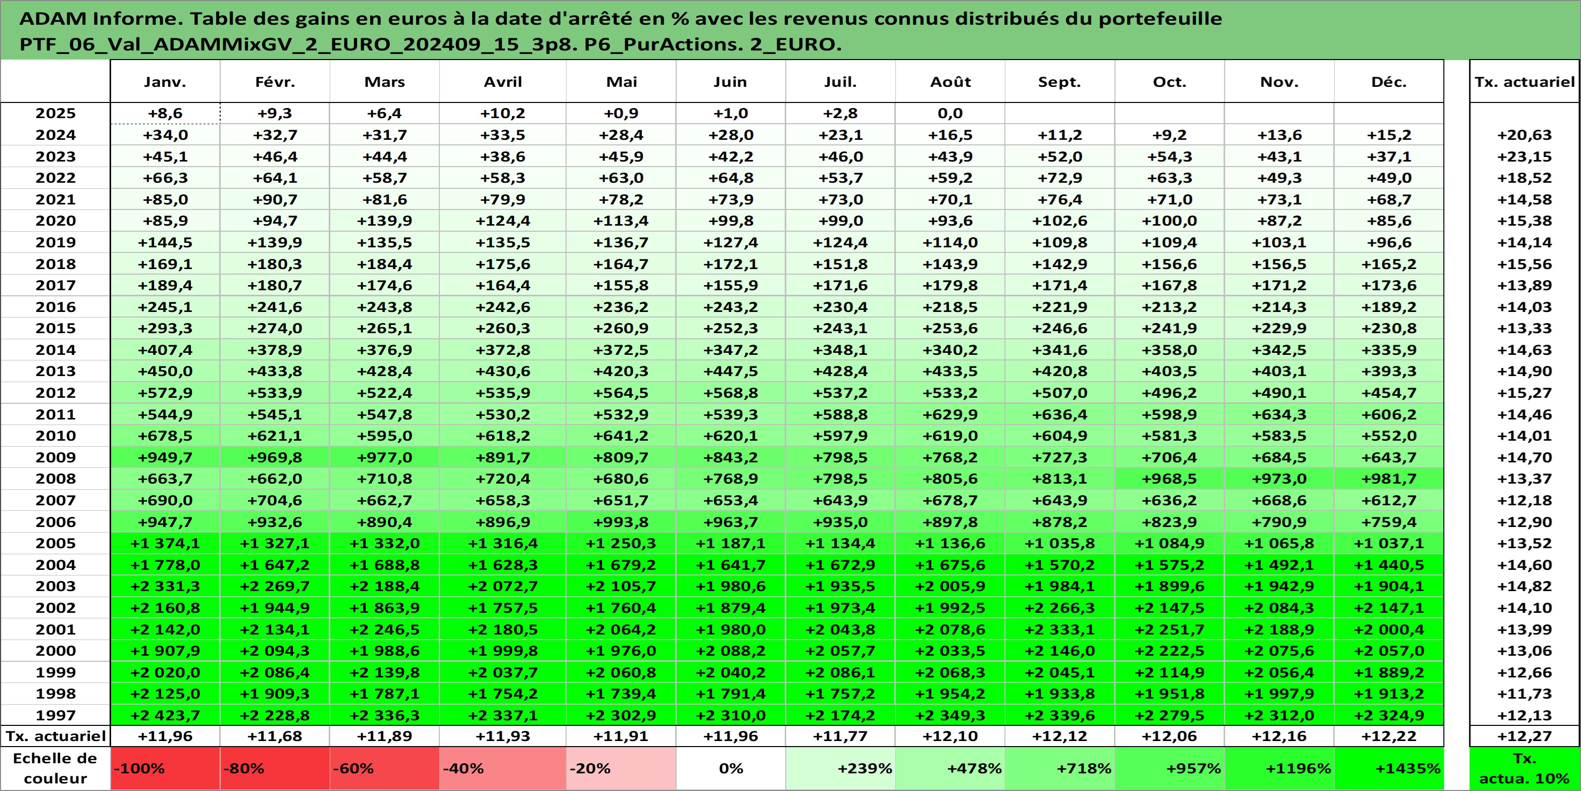Screen dimensions: 1581x791
Task: Click the +2 266,3 cell in 2002
Action: [x=1060, y=608]
